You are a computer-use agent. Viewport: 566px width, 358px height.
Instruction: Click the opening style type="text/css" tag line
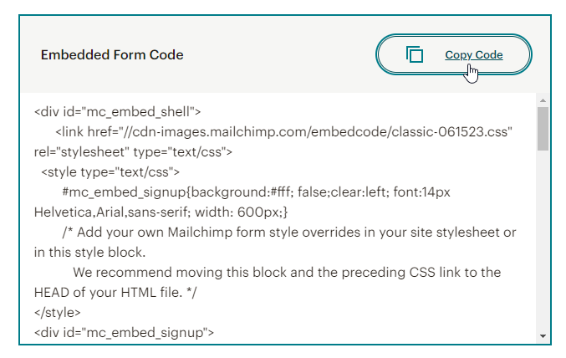click(110, 171)
